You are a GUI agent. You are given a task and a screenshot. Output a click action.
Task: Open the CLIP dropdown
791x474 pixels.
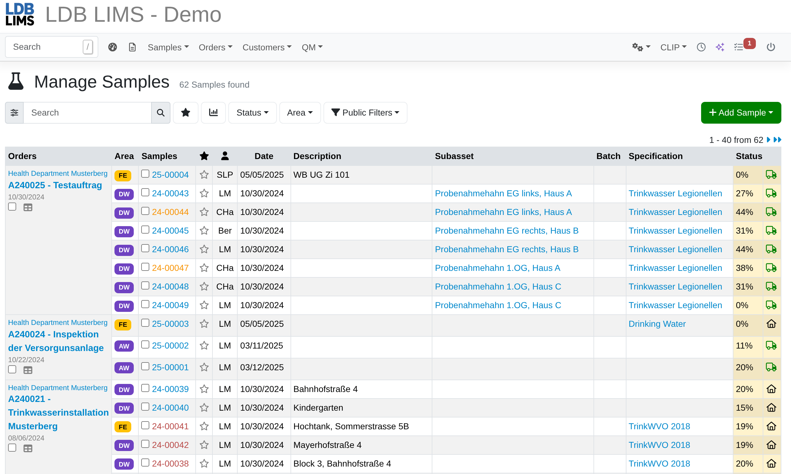pyautogui.click(x=673, y=47)
